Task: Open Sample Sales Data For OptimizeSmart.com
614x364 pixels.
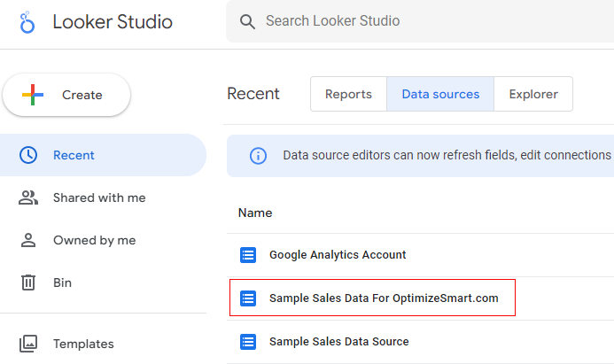Action: pyautogui.click(x=384, y=298)
